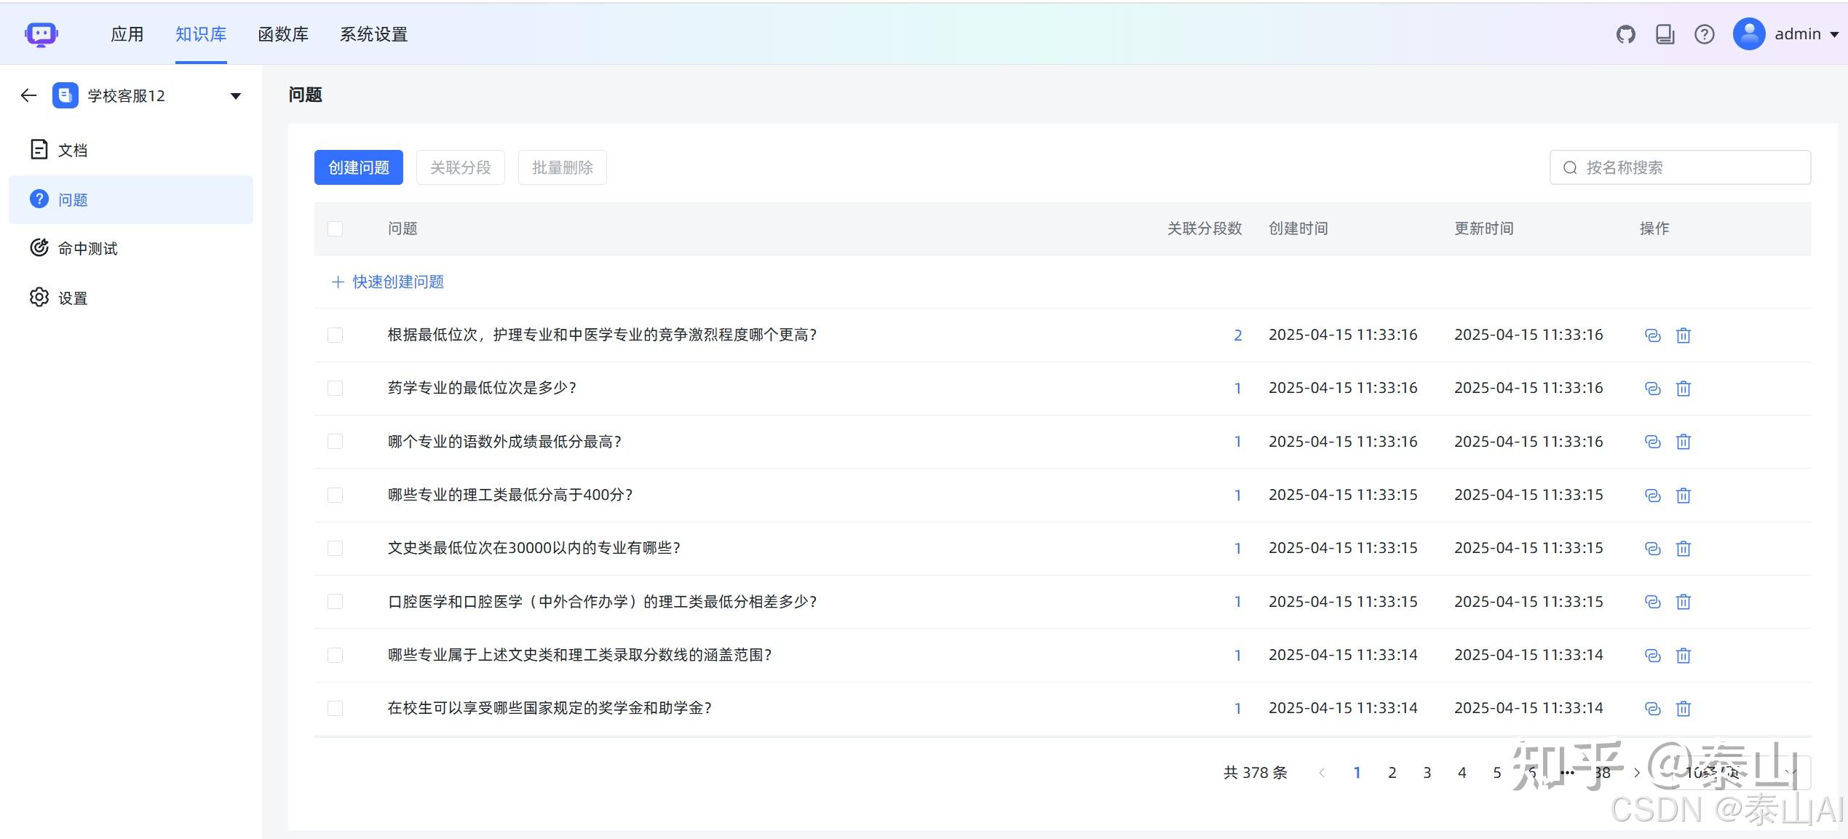Viewport: 1848px width, 839px height.
Task: Check the checkbox on the 在校生奖学金 question row
Action: [x=335, y=707]
